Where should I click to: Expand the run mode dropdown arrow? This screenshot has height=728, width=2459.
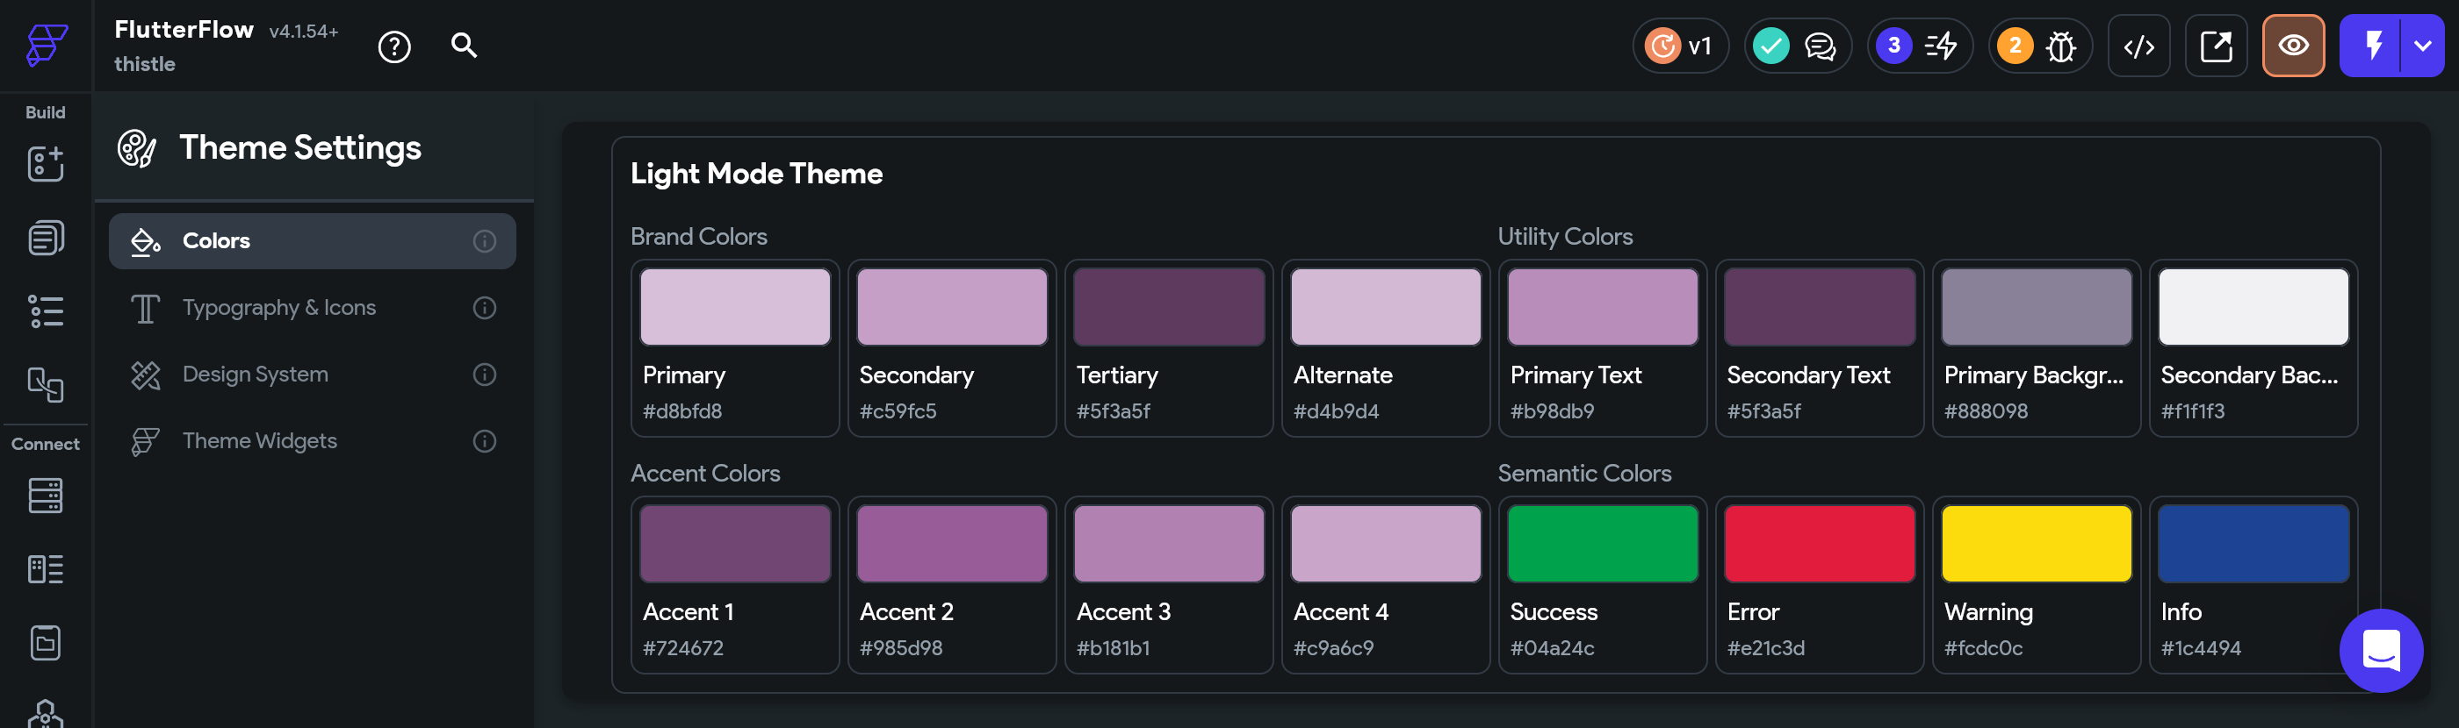2423,46
